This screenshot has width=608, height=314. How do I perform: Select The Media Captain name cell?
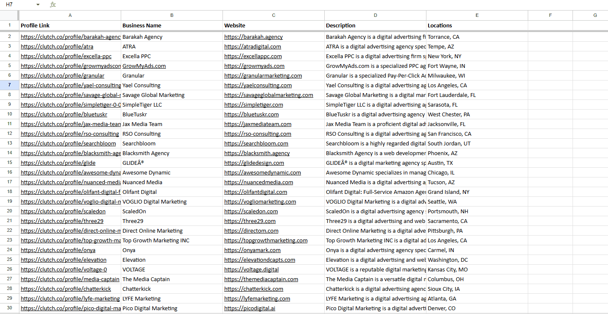[x=172, y=279]
